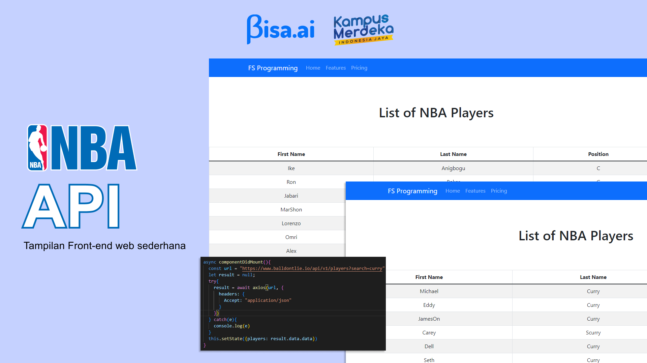Select Pricing in the lower navbar
This screenshot has width=647, height=363.
click(499, 191)
